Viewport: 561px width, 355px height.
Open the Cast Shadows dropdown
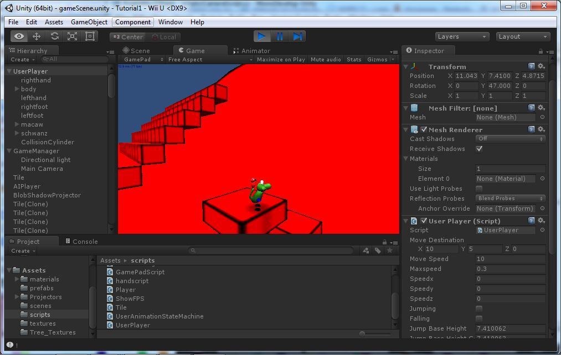[x=511, y=139]
